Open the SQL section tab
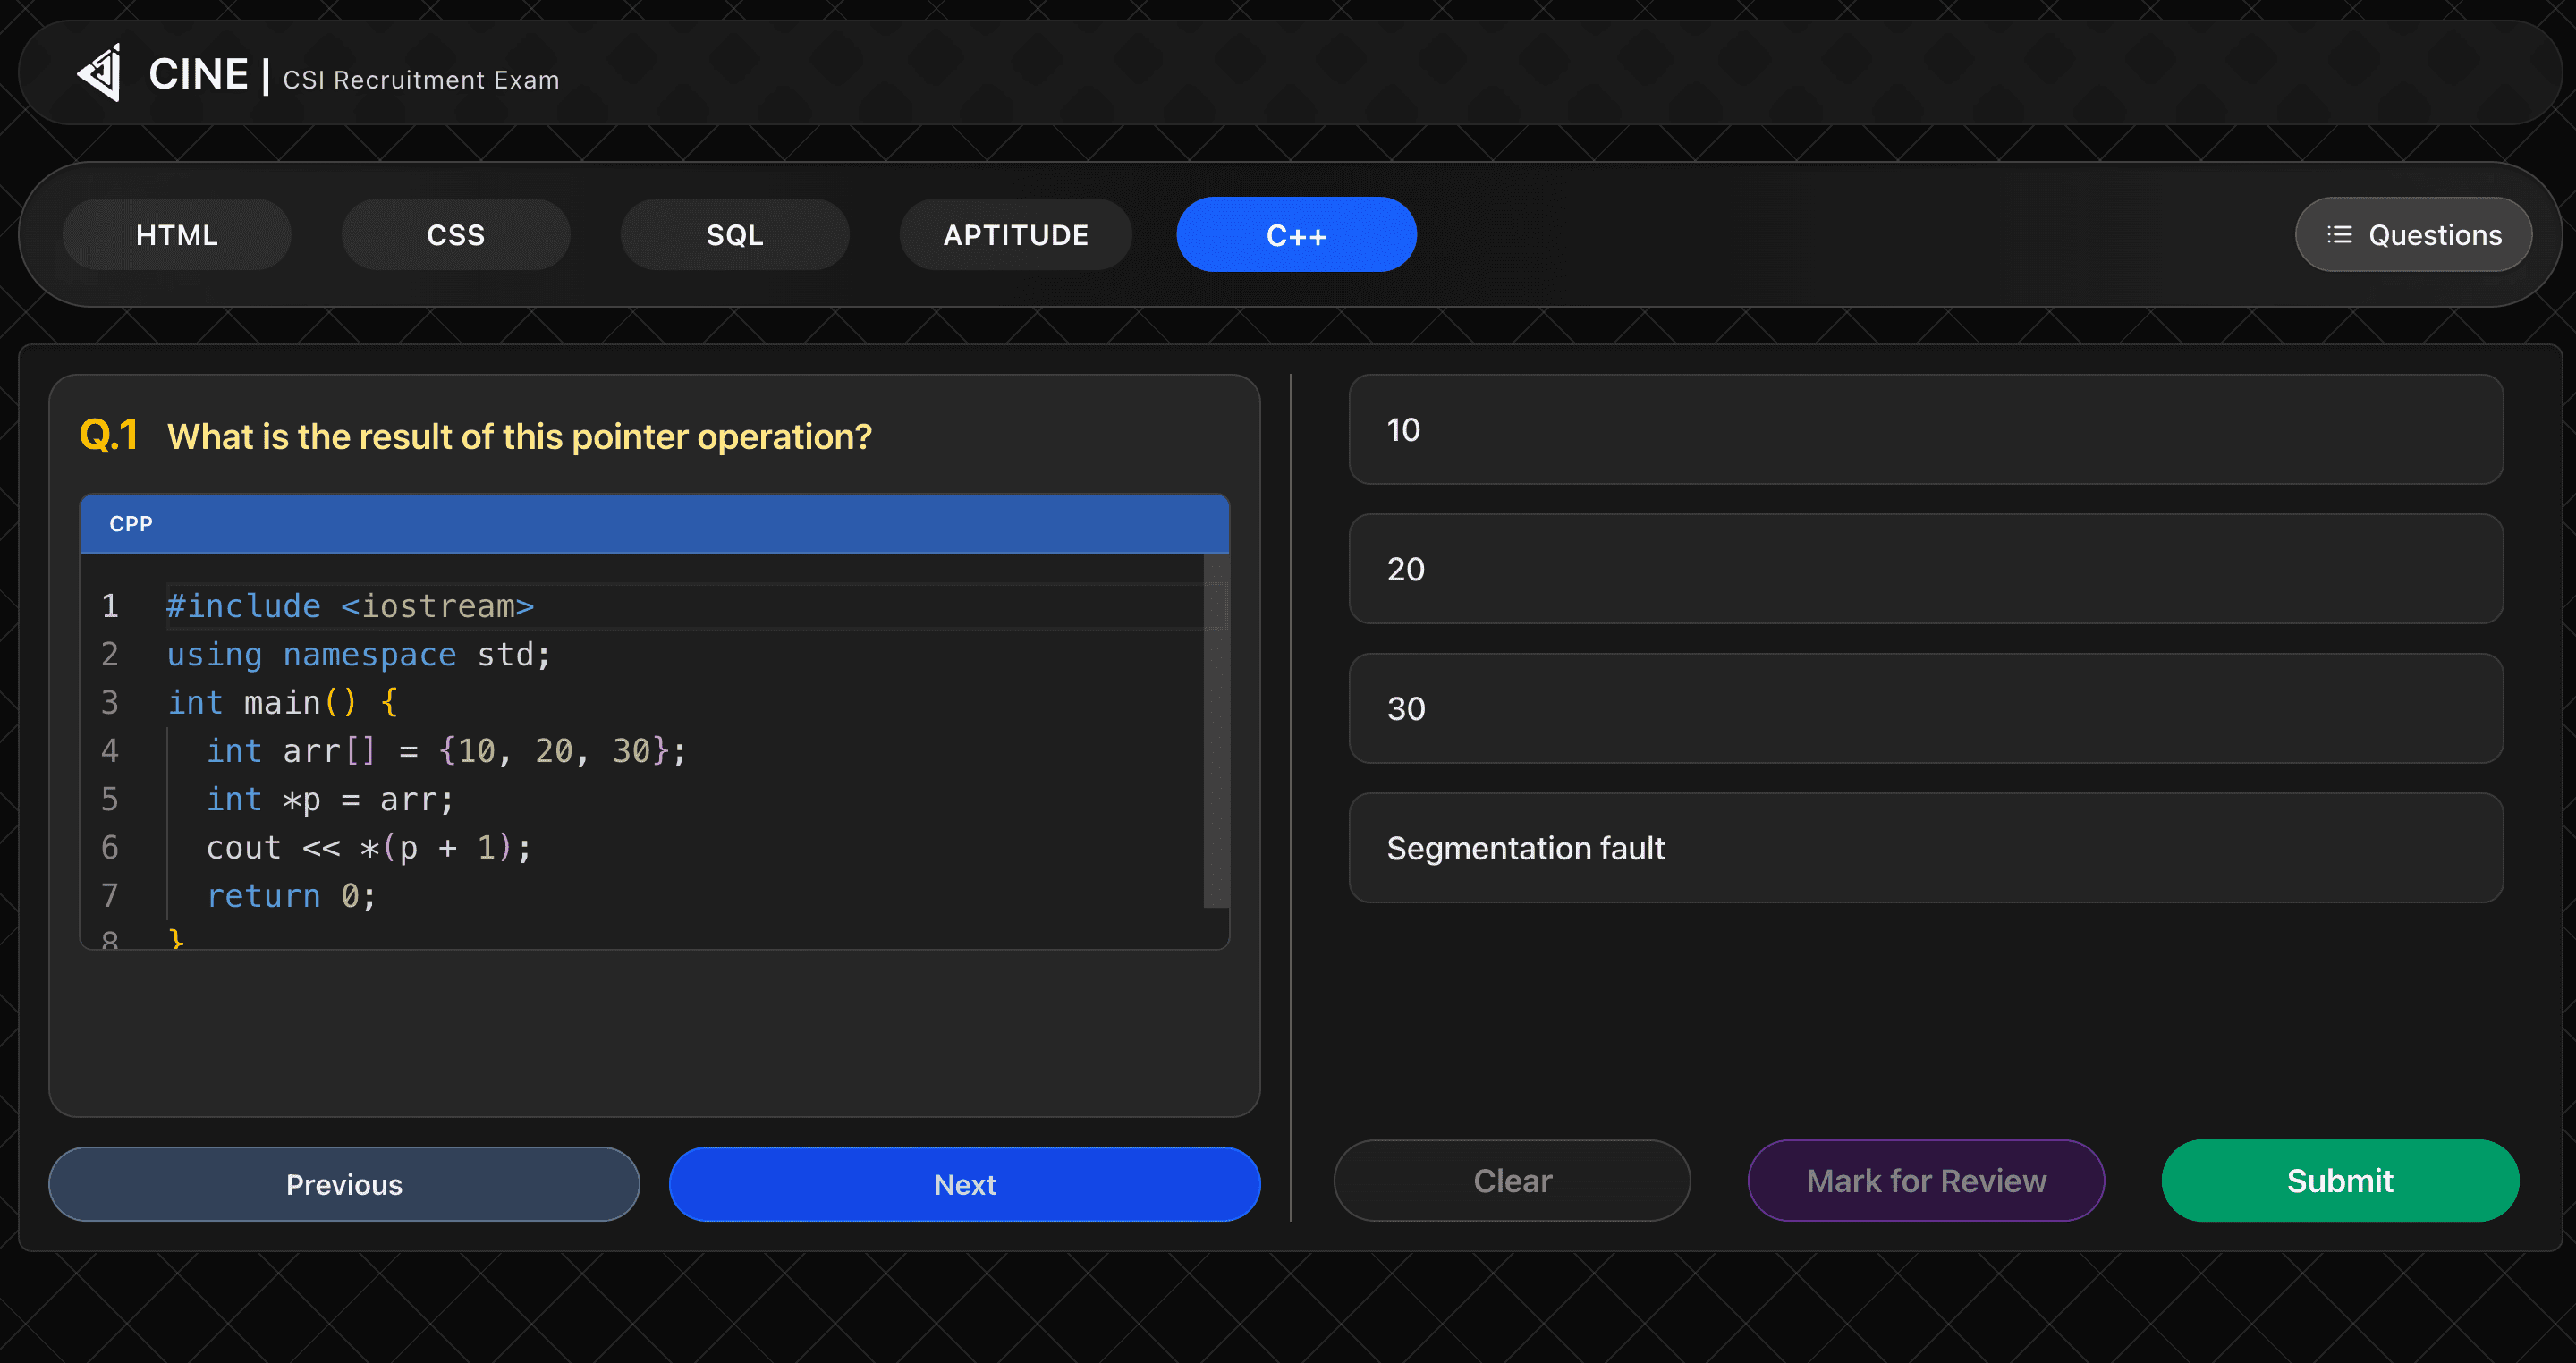 click(x=735, y=235)
